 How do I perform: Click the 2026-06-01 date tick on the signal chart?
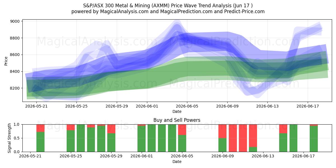pyautogui.click(x=142, y=156)
